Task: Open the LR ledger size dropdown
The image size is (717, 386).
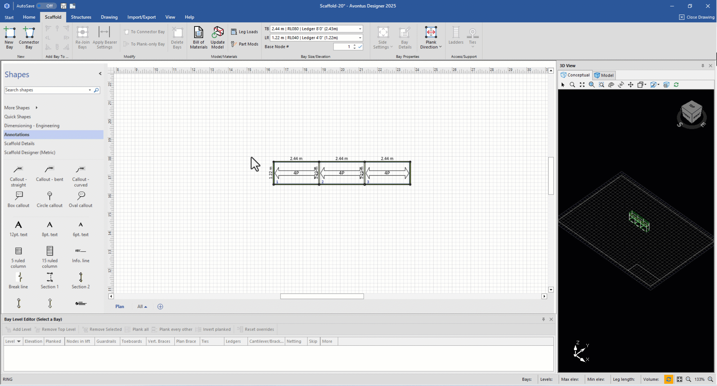Action: point(360,38)
